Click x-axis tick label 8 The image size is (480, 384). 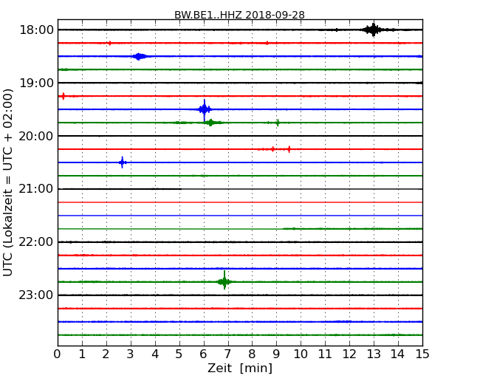tap(253, 354)
